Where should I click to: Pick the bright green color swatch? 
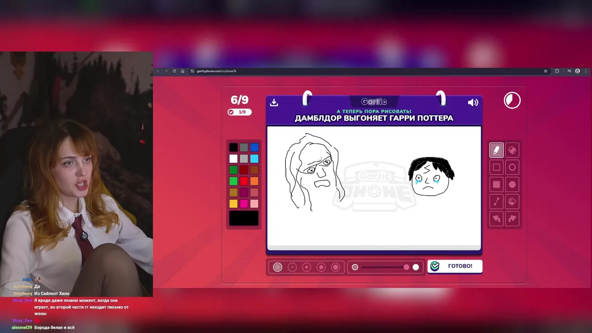(x=234, y=181)
